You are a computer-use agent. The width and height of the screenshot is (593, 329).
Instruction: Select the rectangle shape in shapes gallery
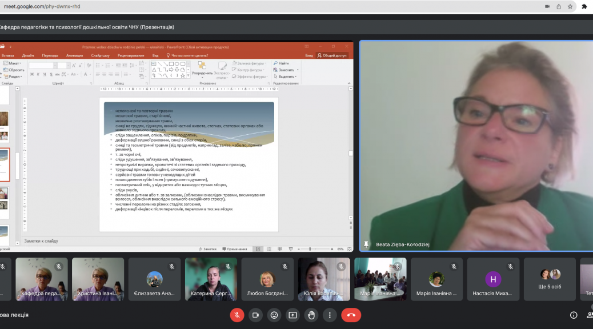tap(171, 64)
